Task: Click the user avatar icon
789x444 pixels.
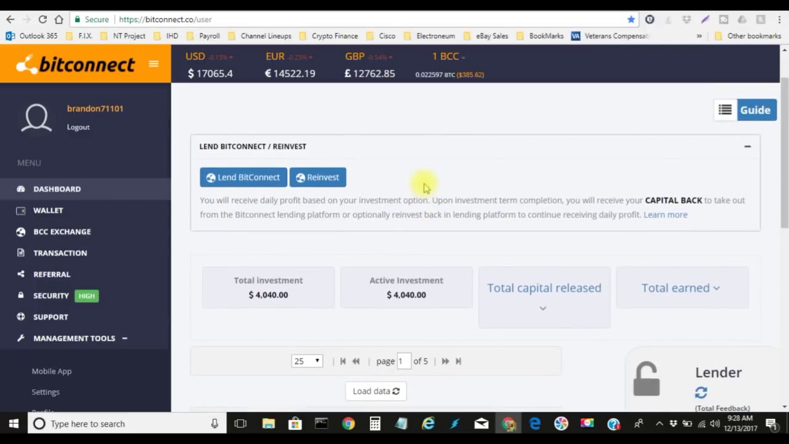Action: [36, 118]
